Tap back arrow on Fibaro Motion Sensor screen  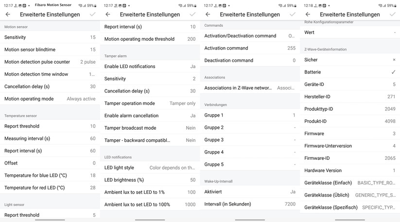coord(8,15)
